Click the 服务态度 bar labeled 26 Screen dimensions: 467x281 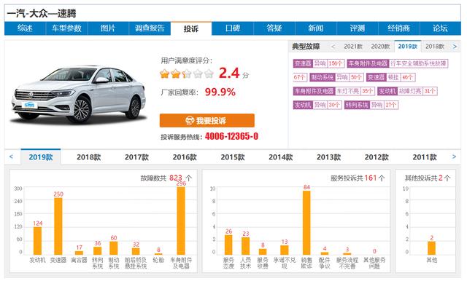click(x=228, y=245)
